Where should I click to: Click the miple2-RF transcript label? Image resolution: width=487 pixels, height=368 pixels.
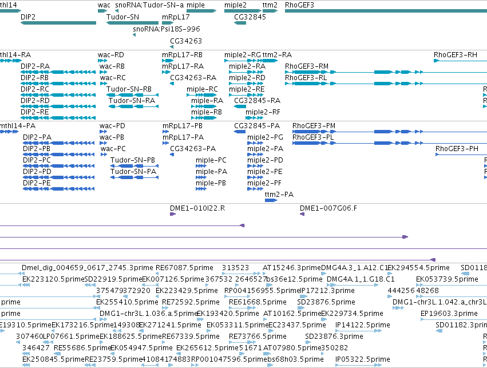263,112
